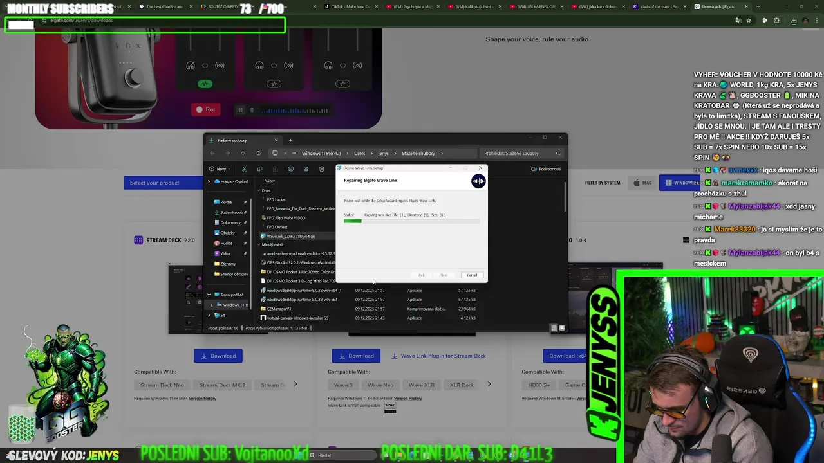Click the Explorer vertical scrollbar

pyautogui.click(x=565, y=196)
